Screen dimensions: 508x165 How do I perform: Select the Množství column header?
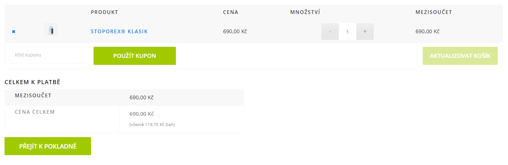click(305, 12)
